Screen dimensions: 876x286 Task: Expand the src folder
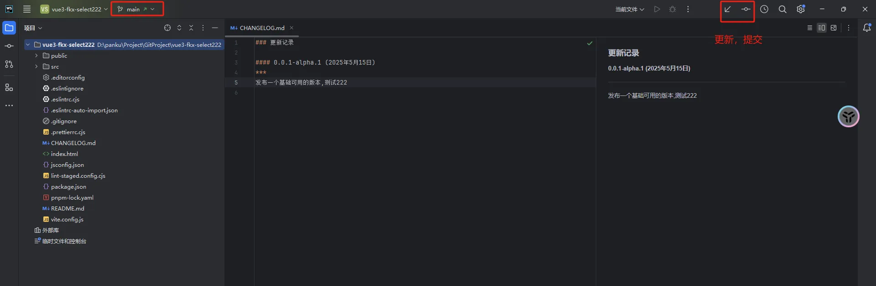click(x=36, y=66)
